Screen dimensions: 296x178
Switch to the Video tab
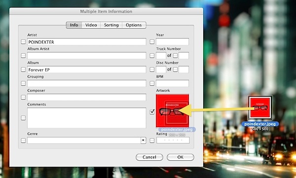91,25
